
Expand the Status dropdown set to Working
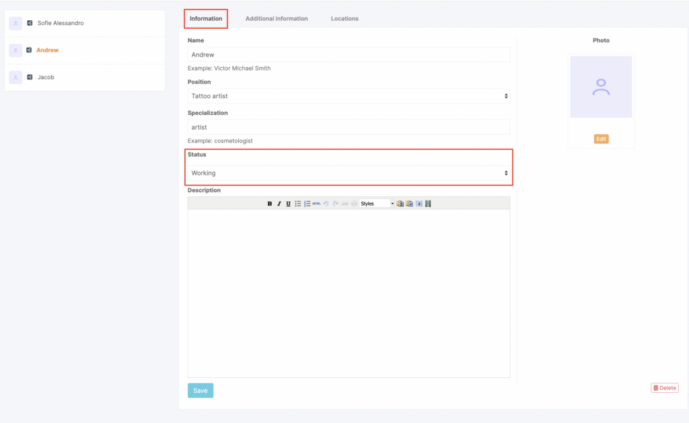[349, 173]
